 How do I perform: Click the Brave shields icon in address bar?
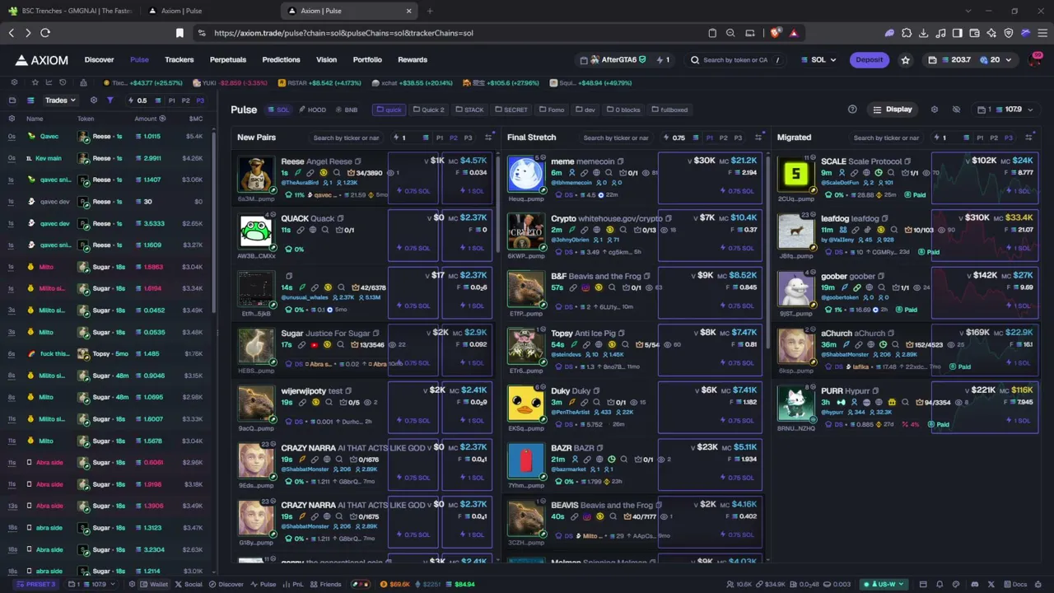point(776,33)
